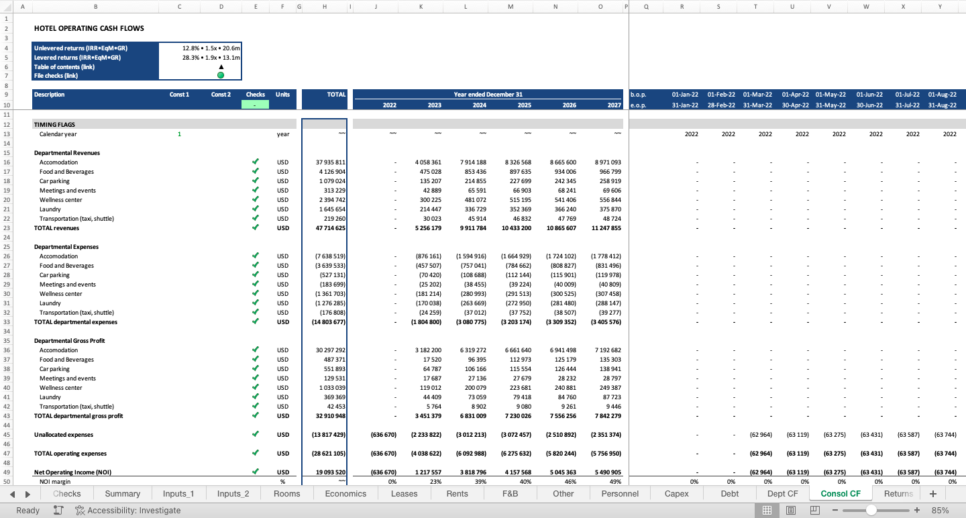966x518 pixels.
Task: Select NOI total value 19 093 520
Action: pos(325,472)
